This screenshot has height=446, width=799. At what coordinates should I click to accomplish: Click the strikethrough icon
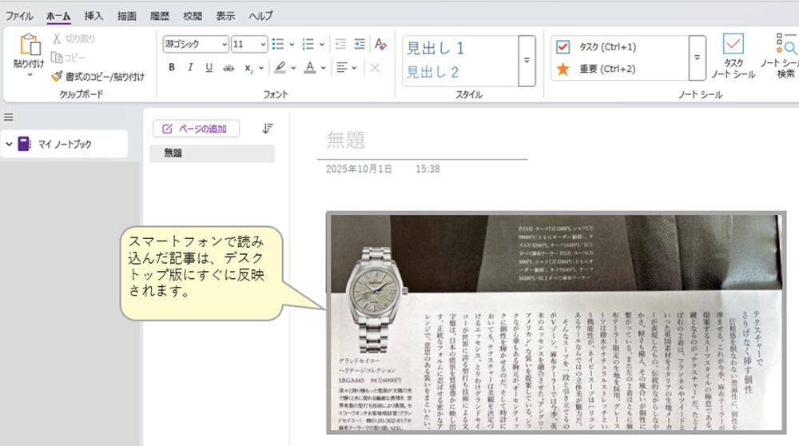(229, 68)
